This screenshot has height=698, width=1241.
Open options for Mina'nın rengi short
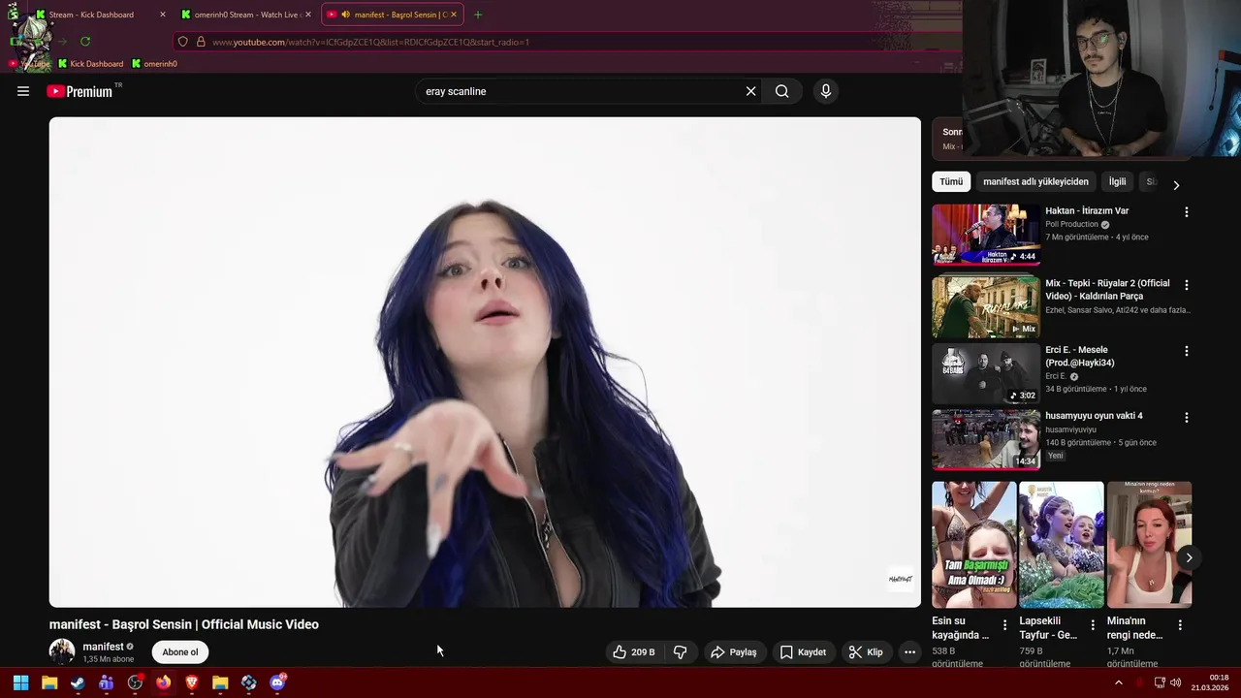(1180, 625)
